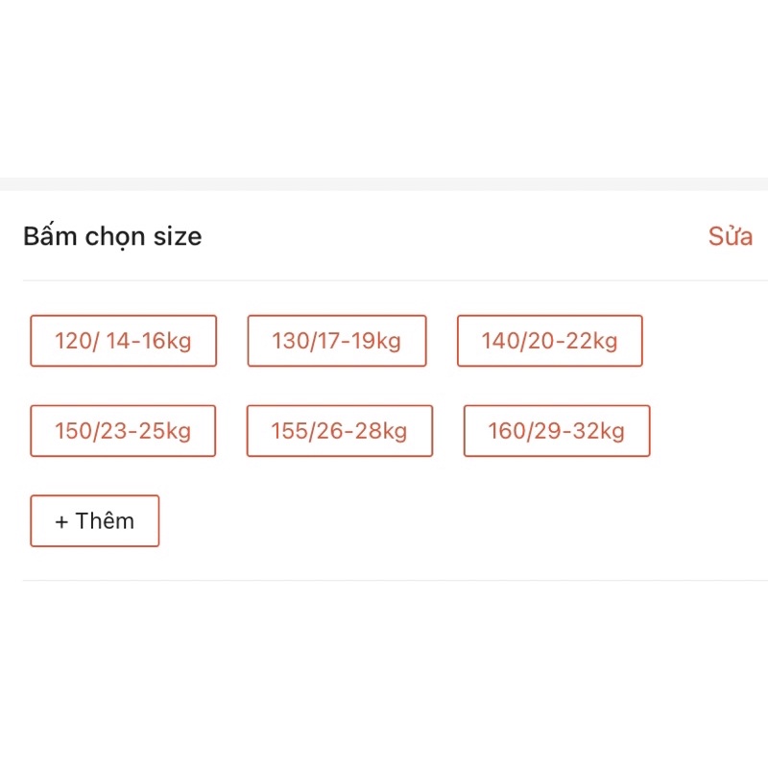
Task: Click the word "size" in the heading
Action: click(x=175, y=236)
